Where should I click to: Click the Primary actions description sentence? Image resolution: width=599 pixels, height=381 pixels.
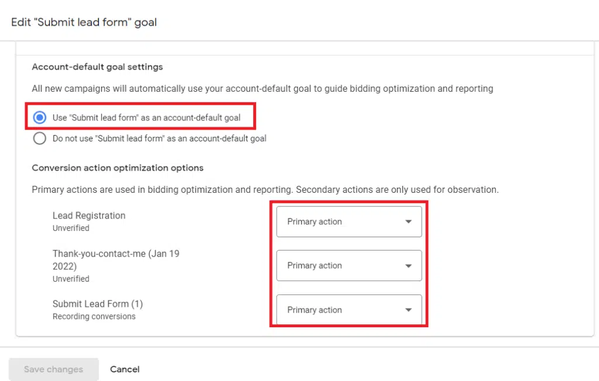tap(265, 190)
